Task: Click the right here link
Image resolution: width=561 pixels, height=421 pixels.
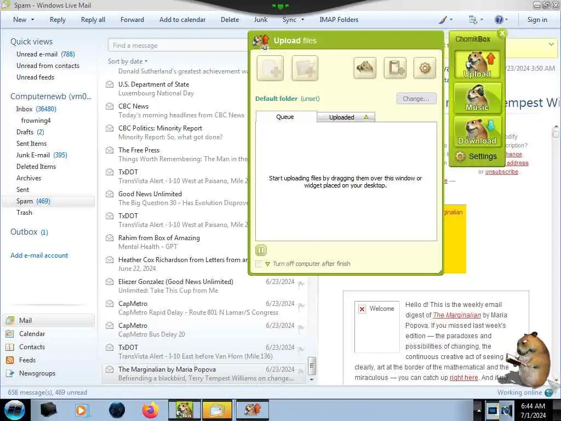Action: point(463,378)
